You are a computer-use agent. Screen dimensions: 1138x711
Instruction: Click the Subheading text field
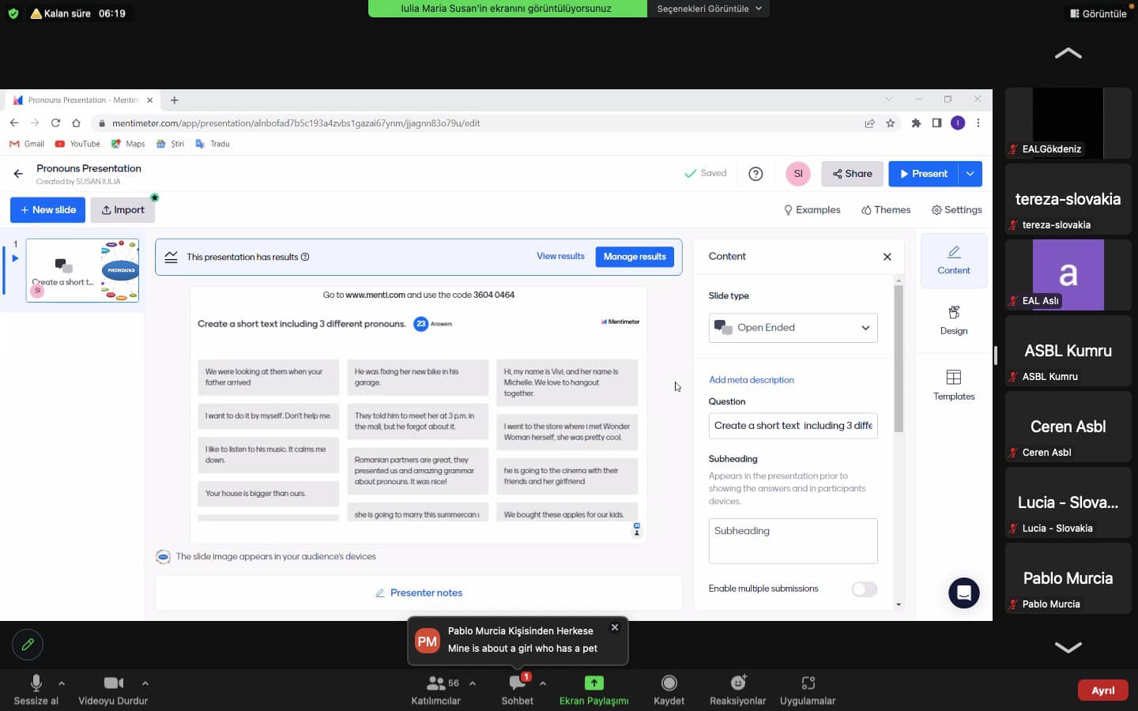[793, 540]
